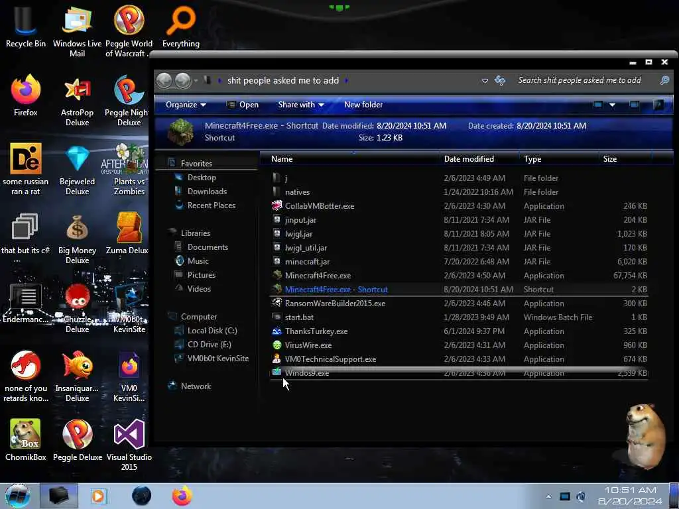Select Big Money Deluxe desktop icon
Screen dimensions: 679x509
tap(77, 239)
